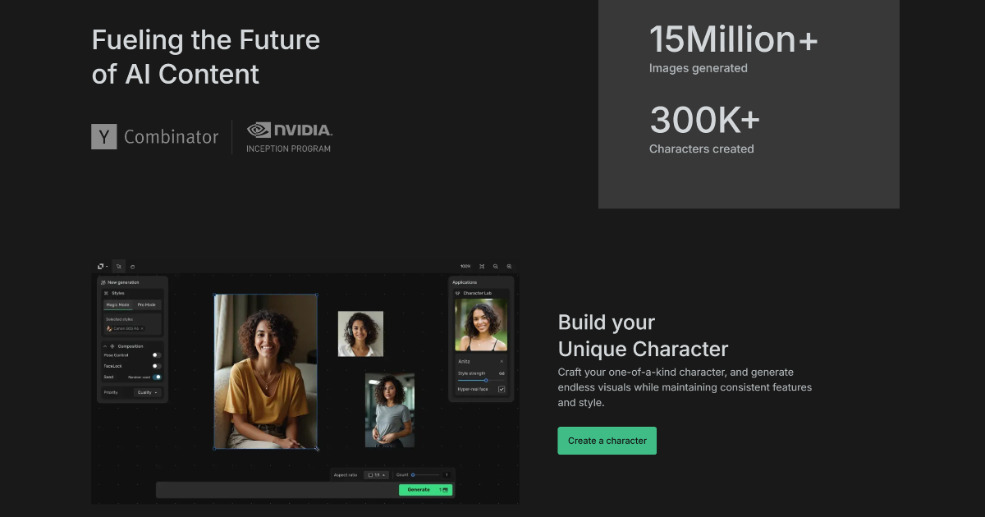Click the fit-to-screen icon
The width and height of the screenshot is (985, 517).
(482, 266)
